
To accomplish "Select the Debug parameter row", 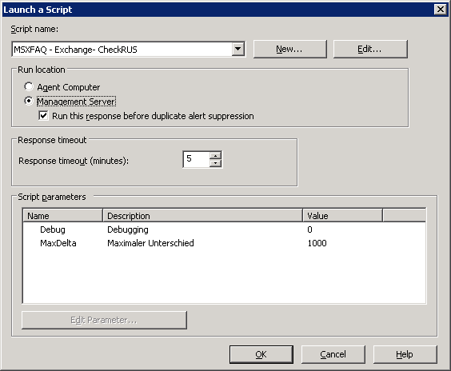I will tap(224, 229).
